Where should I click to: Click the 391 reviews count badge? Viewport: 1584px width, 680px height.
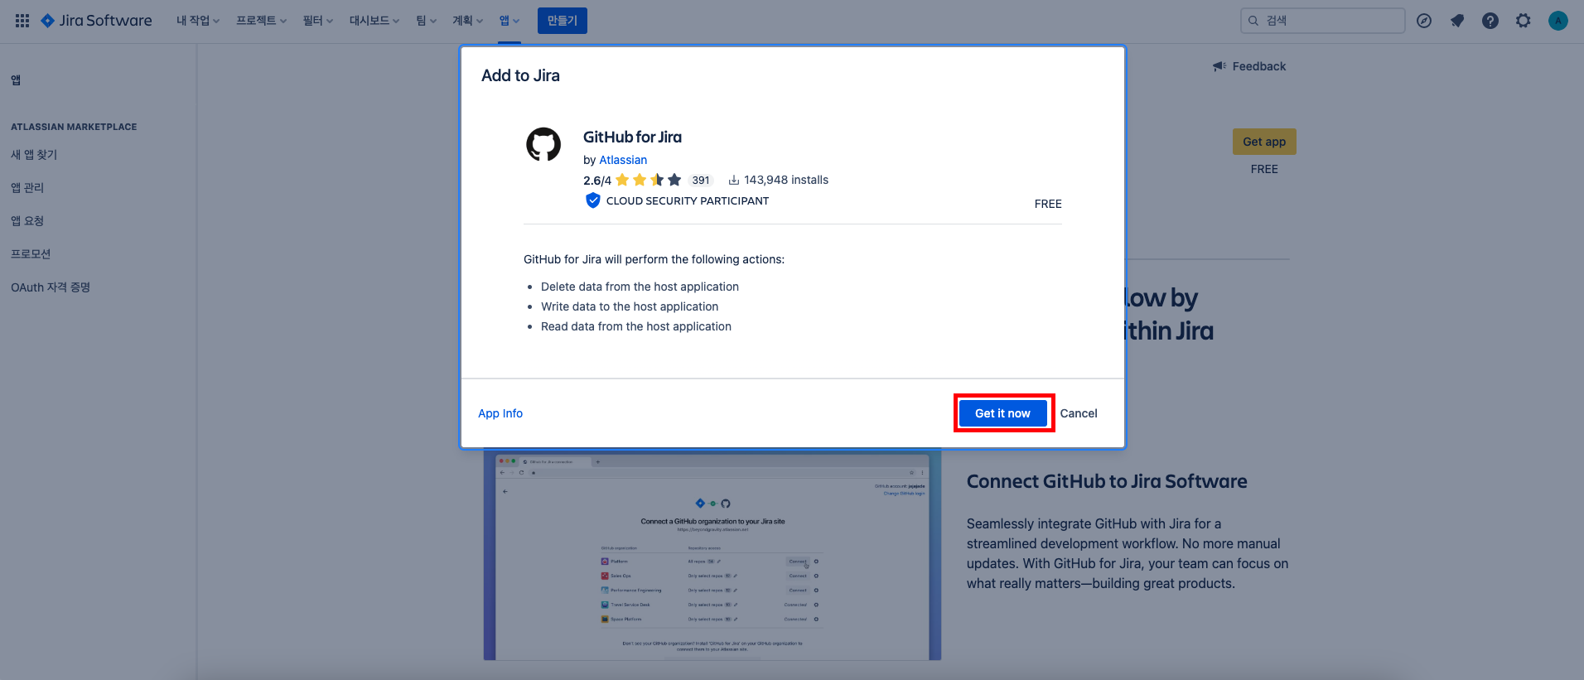pyautogui.click(x=701, y=180)
